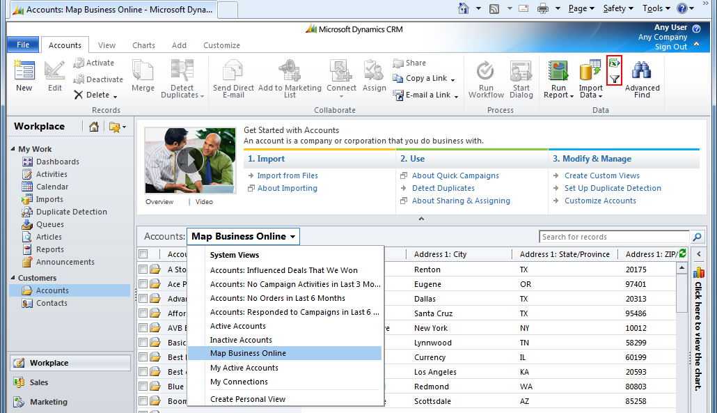
Task: Click the Edit ribbon icon
Action: click(x=54, y=71)
